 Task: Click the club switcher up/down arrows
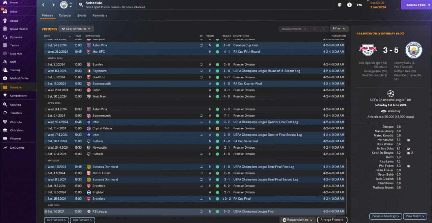71,5
